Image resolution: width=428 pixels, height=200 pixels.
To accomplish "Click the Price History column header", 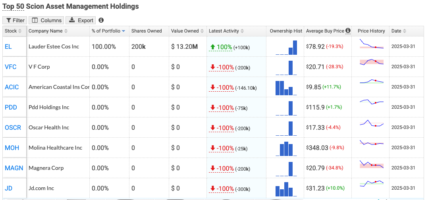I will pos(371,31).
